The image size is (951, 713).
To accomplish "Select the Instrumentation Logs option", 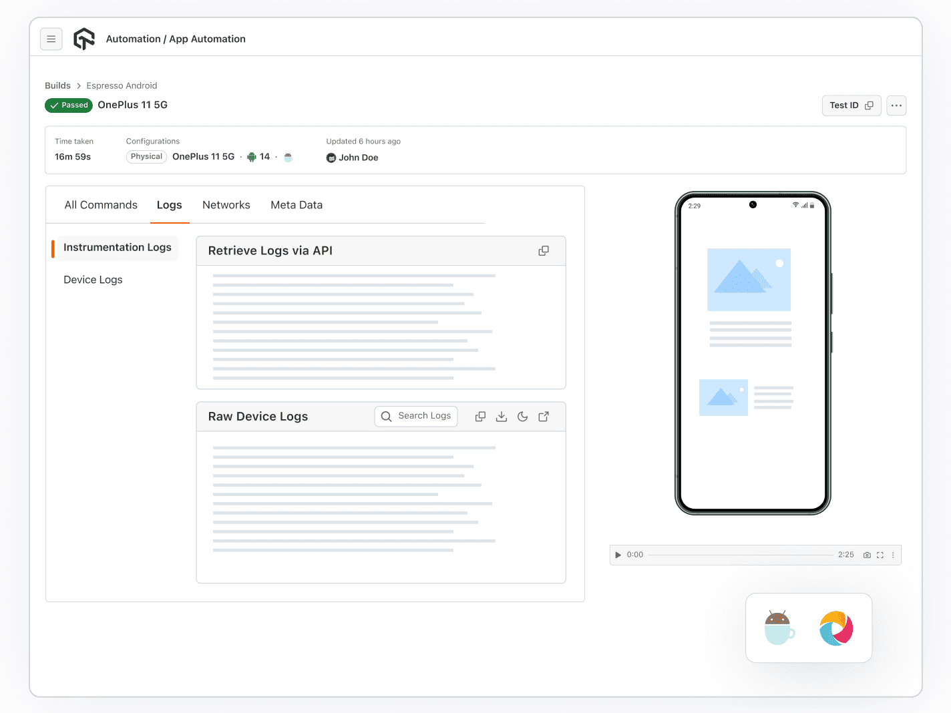I will pos(116,248).
